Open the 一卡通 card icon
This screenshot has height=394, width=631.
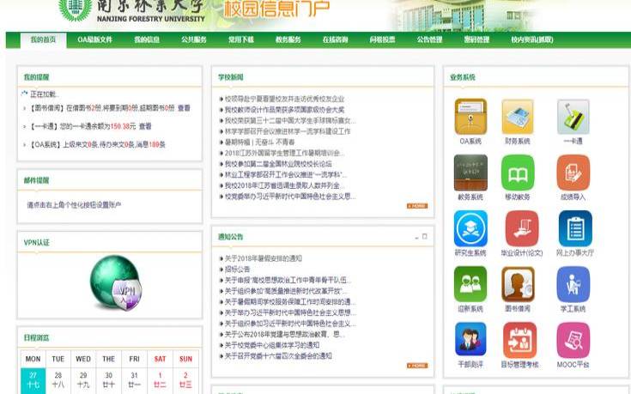click(x=573, y=117)
